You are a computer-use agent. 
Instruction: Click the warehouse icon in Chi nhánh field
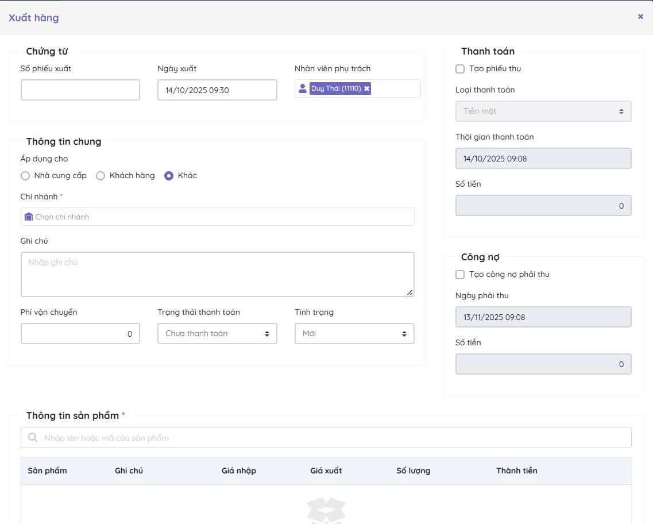29,217
